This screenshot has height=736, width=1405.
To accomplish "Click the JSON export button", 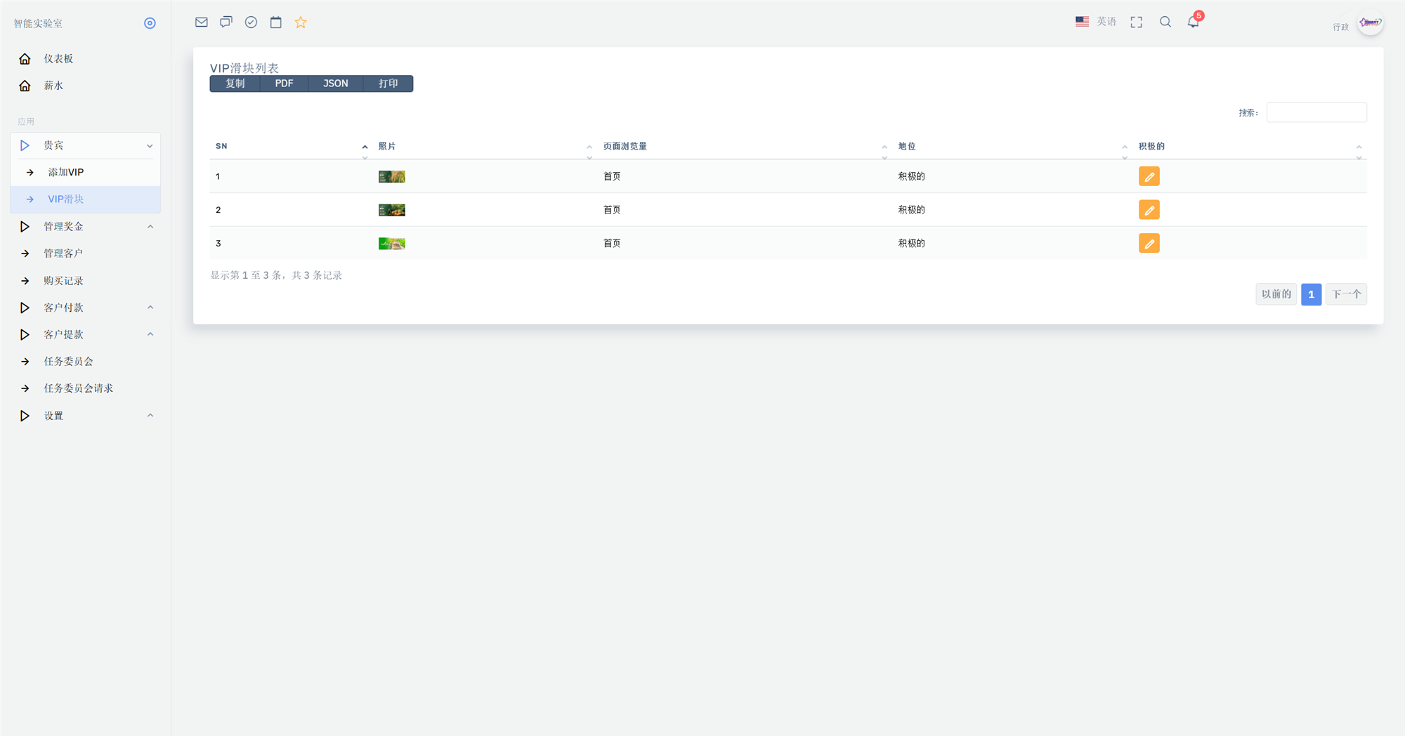I will pos(335,84).
